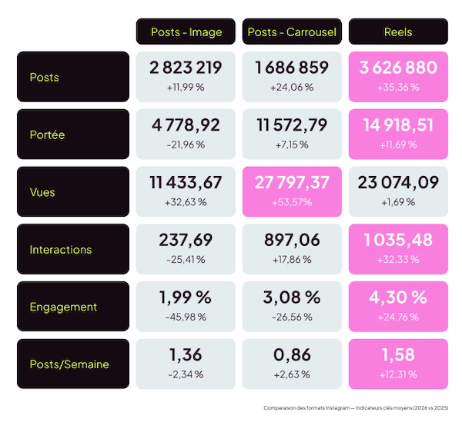Viewport: 462px width, 422px height.
Task: Click the Portée row label
Action: (x=73, y=134)
